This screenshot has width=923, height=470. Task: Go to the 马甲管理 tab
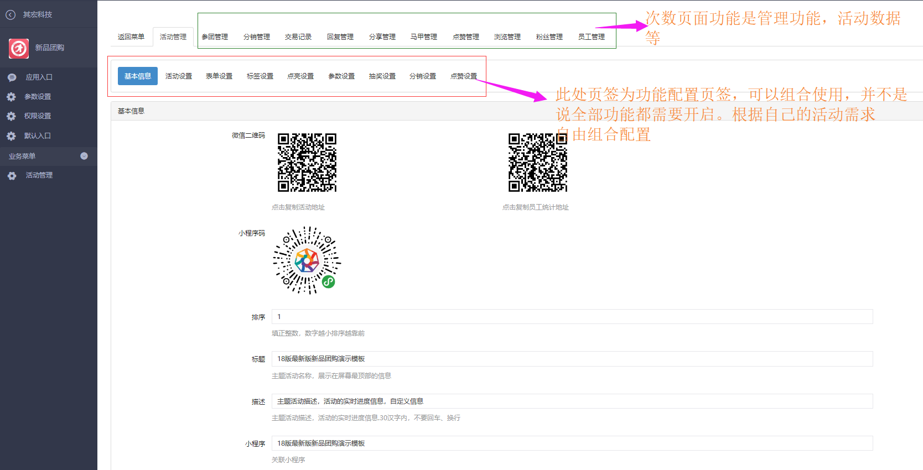pyautogui.click(x=424, y=37)
